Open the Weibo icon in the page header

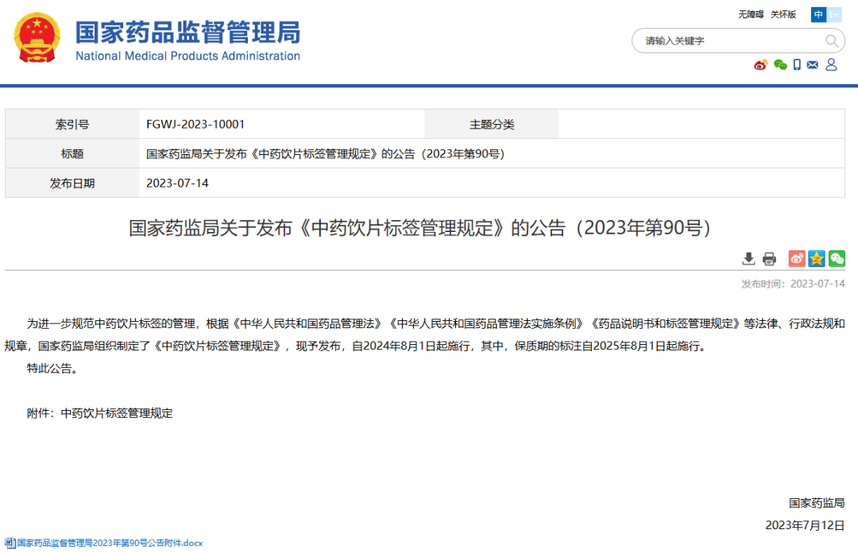(760, 64)
